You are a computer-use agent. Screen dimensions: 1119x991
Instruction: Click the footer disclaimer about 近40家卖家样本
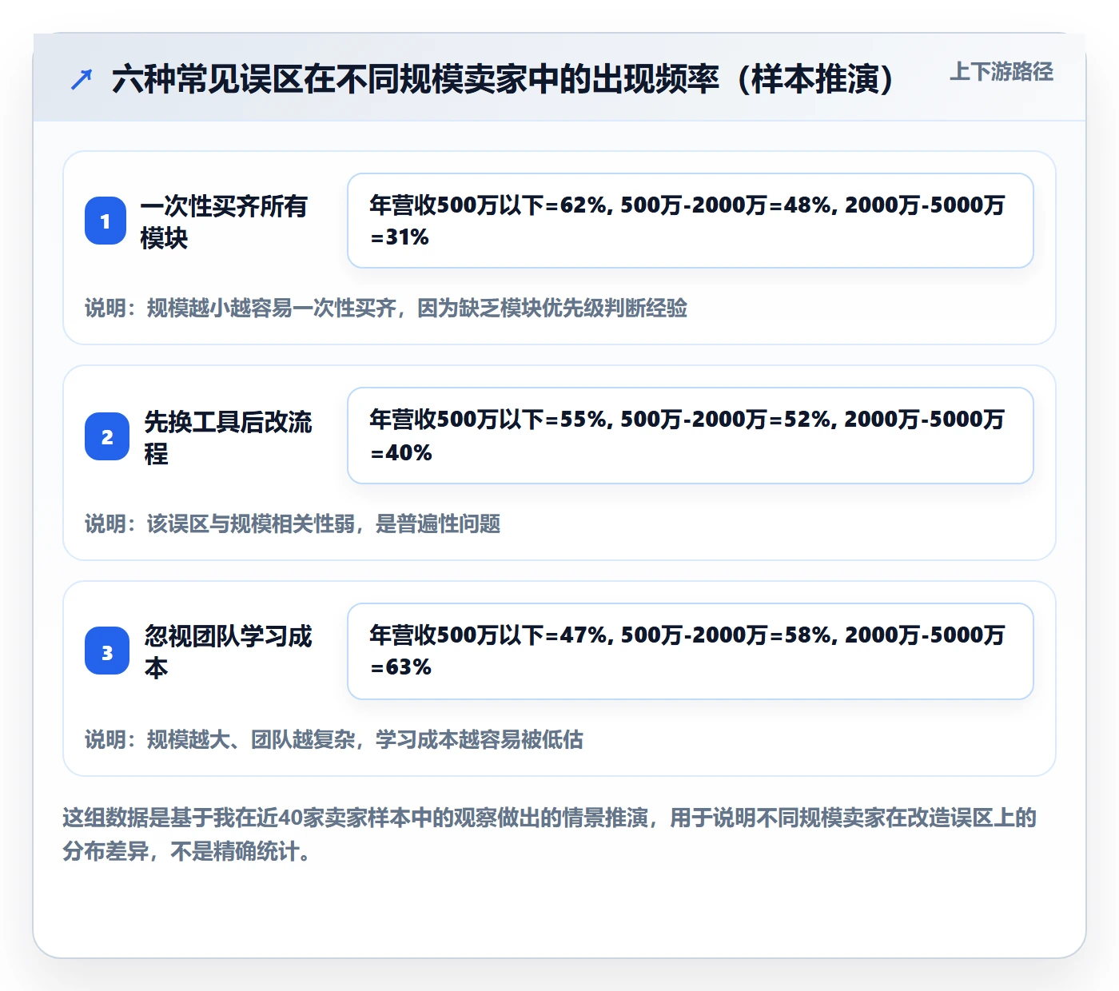[550, 834]
